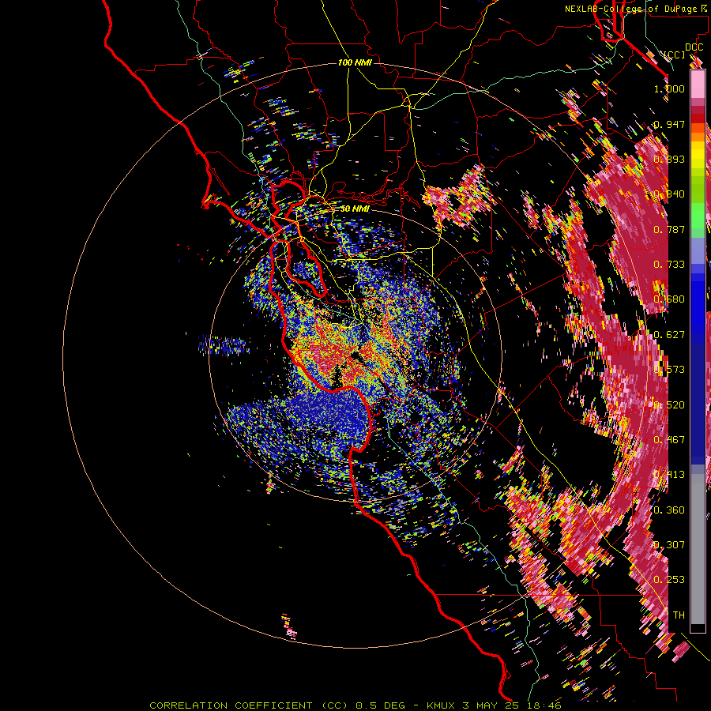The height and width of the screenshot is (711, 711).
Task: Select the 0.467 scale value
Action: pos(669,440)
